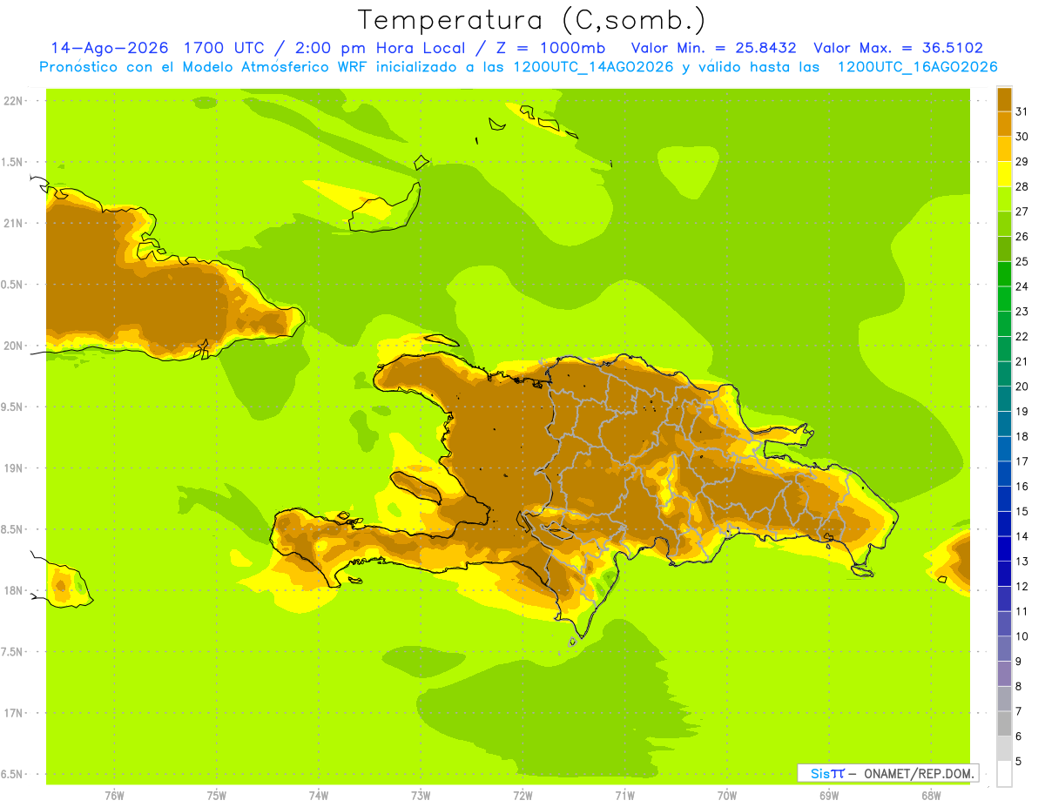Screen dimensions: 1045x807
Task: Click the '76W' longitude axis label
Action: 114,795
